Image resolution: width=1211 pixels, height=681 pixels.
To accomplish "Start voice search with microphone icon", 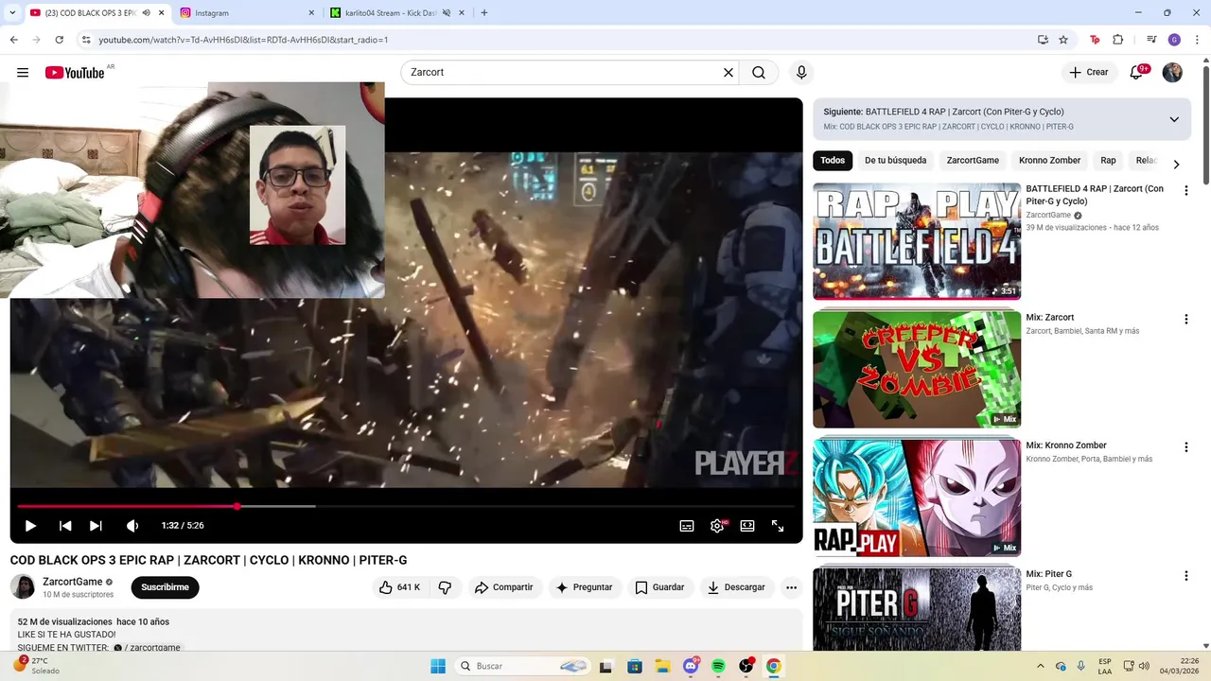I will click(801, 73).
